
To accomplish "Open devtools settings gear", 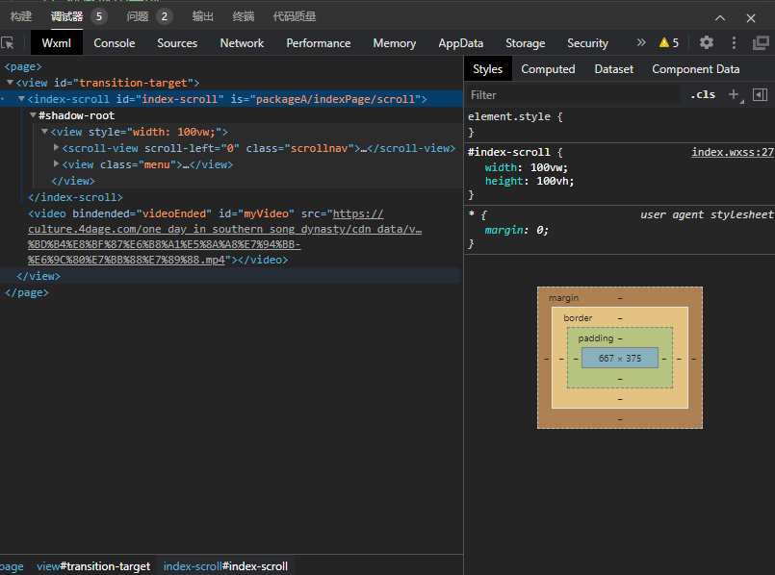I will [x=707, y=43].
